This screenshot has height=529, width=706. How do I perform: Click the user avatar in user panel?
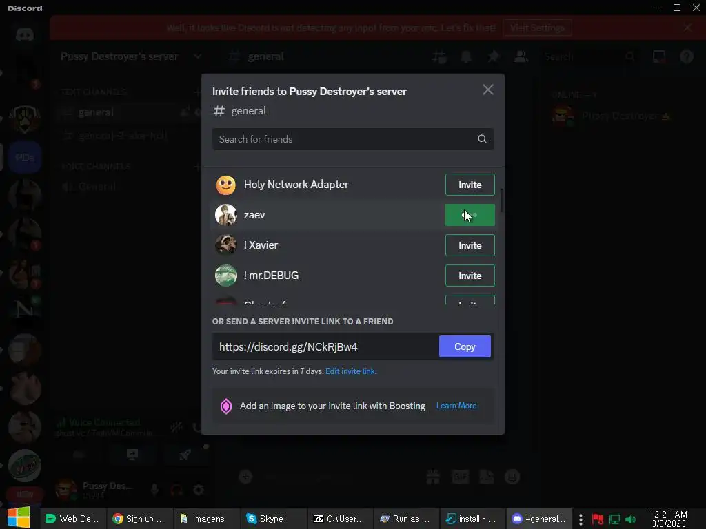pyautogui.click(x=65, y=490)
